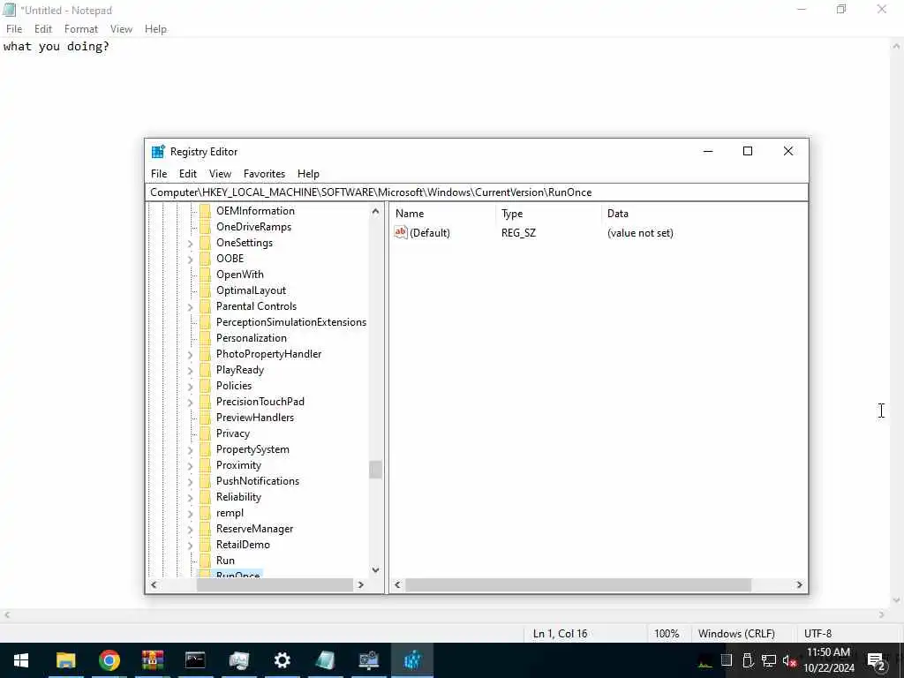904x678 pixels.
Task: Click values pane scroll right arrow
Action: tap(799, 584)
